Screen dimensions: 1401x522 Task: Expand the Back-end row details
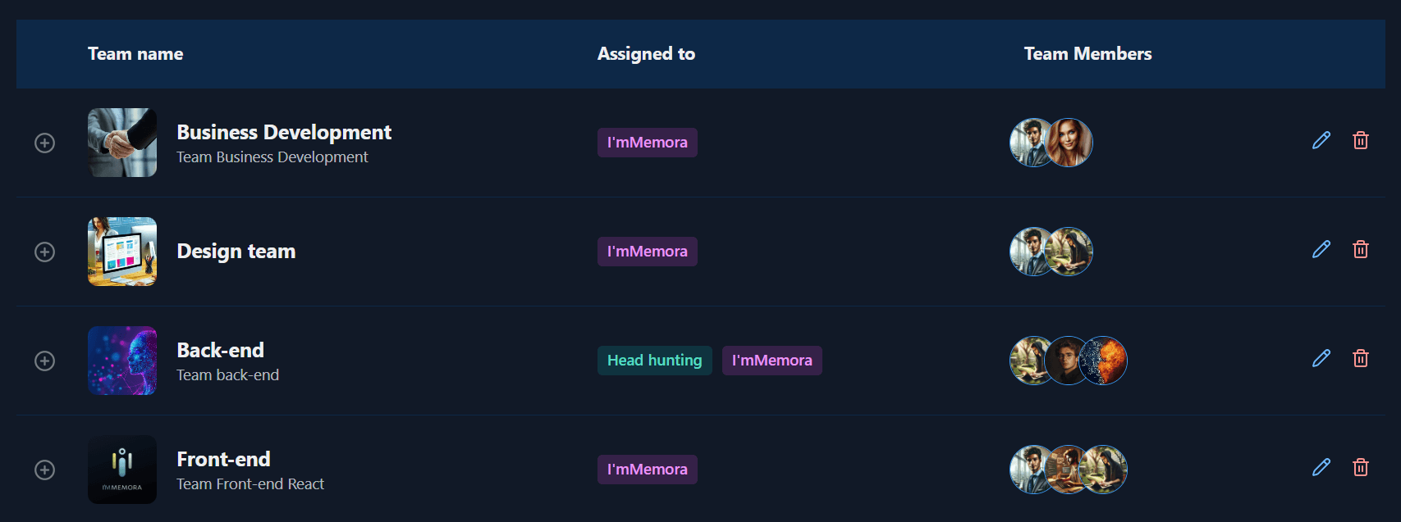[44, 361]
